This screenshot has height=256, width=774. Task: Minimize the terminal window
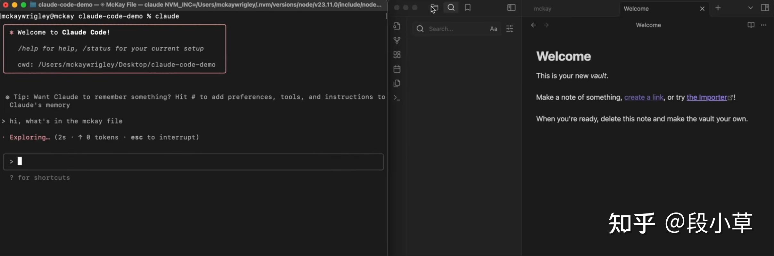pyautogui.click(x=14, y=5)
